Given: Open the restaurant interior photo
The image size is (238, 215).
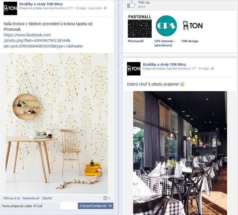Looking at the screenshot, I should coord(180,153).
